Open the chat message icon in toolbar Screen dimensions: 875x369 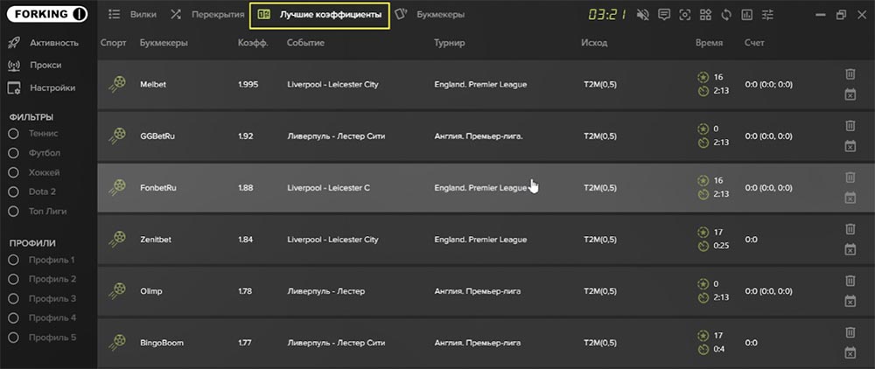(664, 15)
